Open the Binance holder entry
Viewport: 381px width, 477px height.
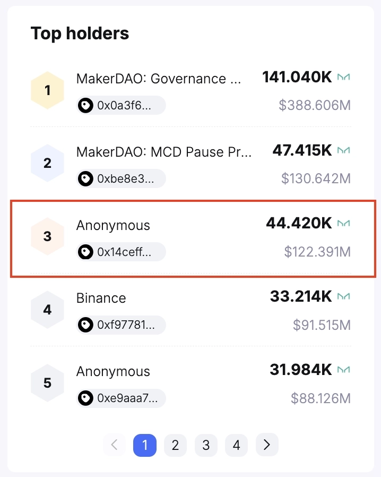101,298
